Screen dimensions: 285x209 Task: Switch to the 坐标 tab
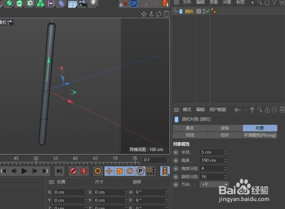[225, 128]
